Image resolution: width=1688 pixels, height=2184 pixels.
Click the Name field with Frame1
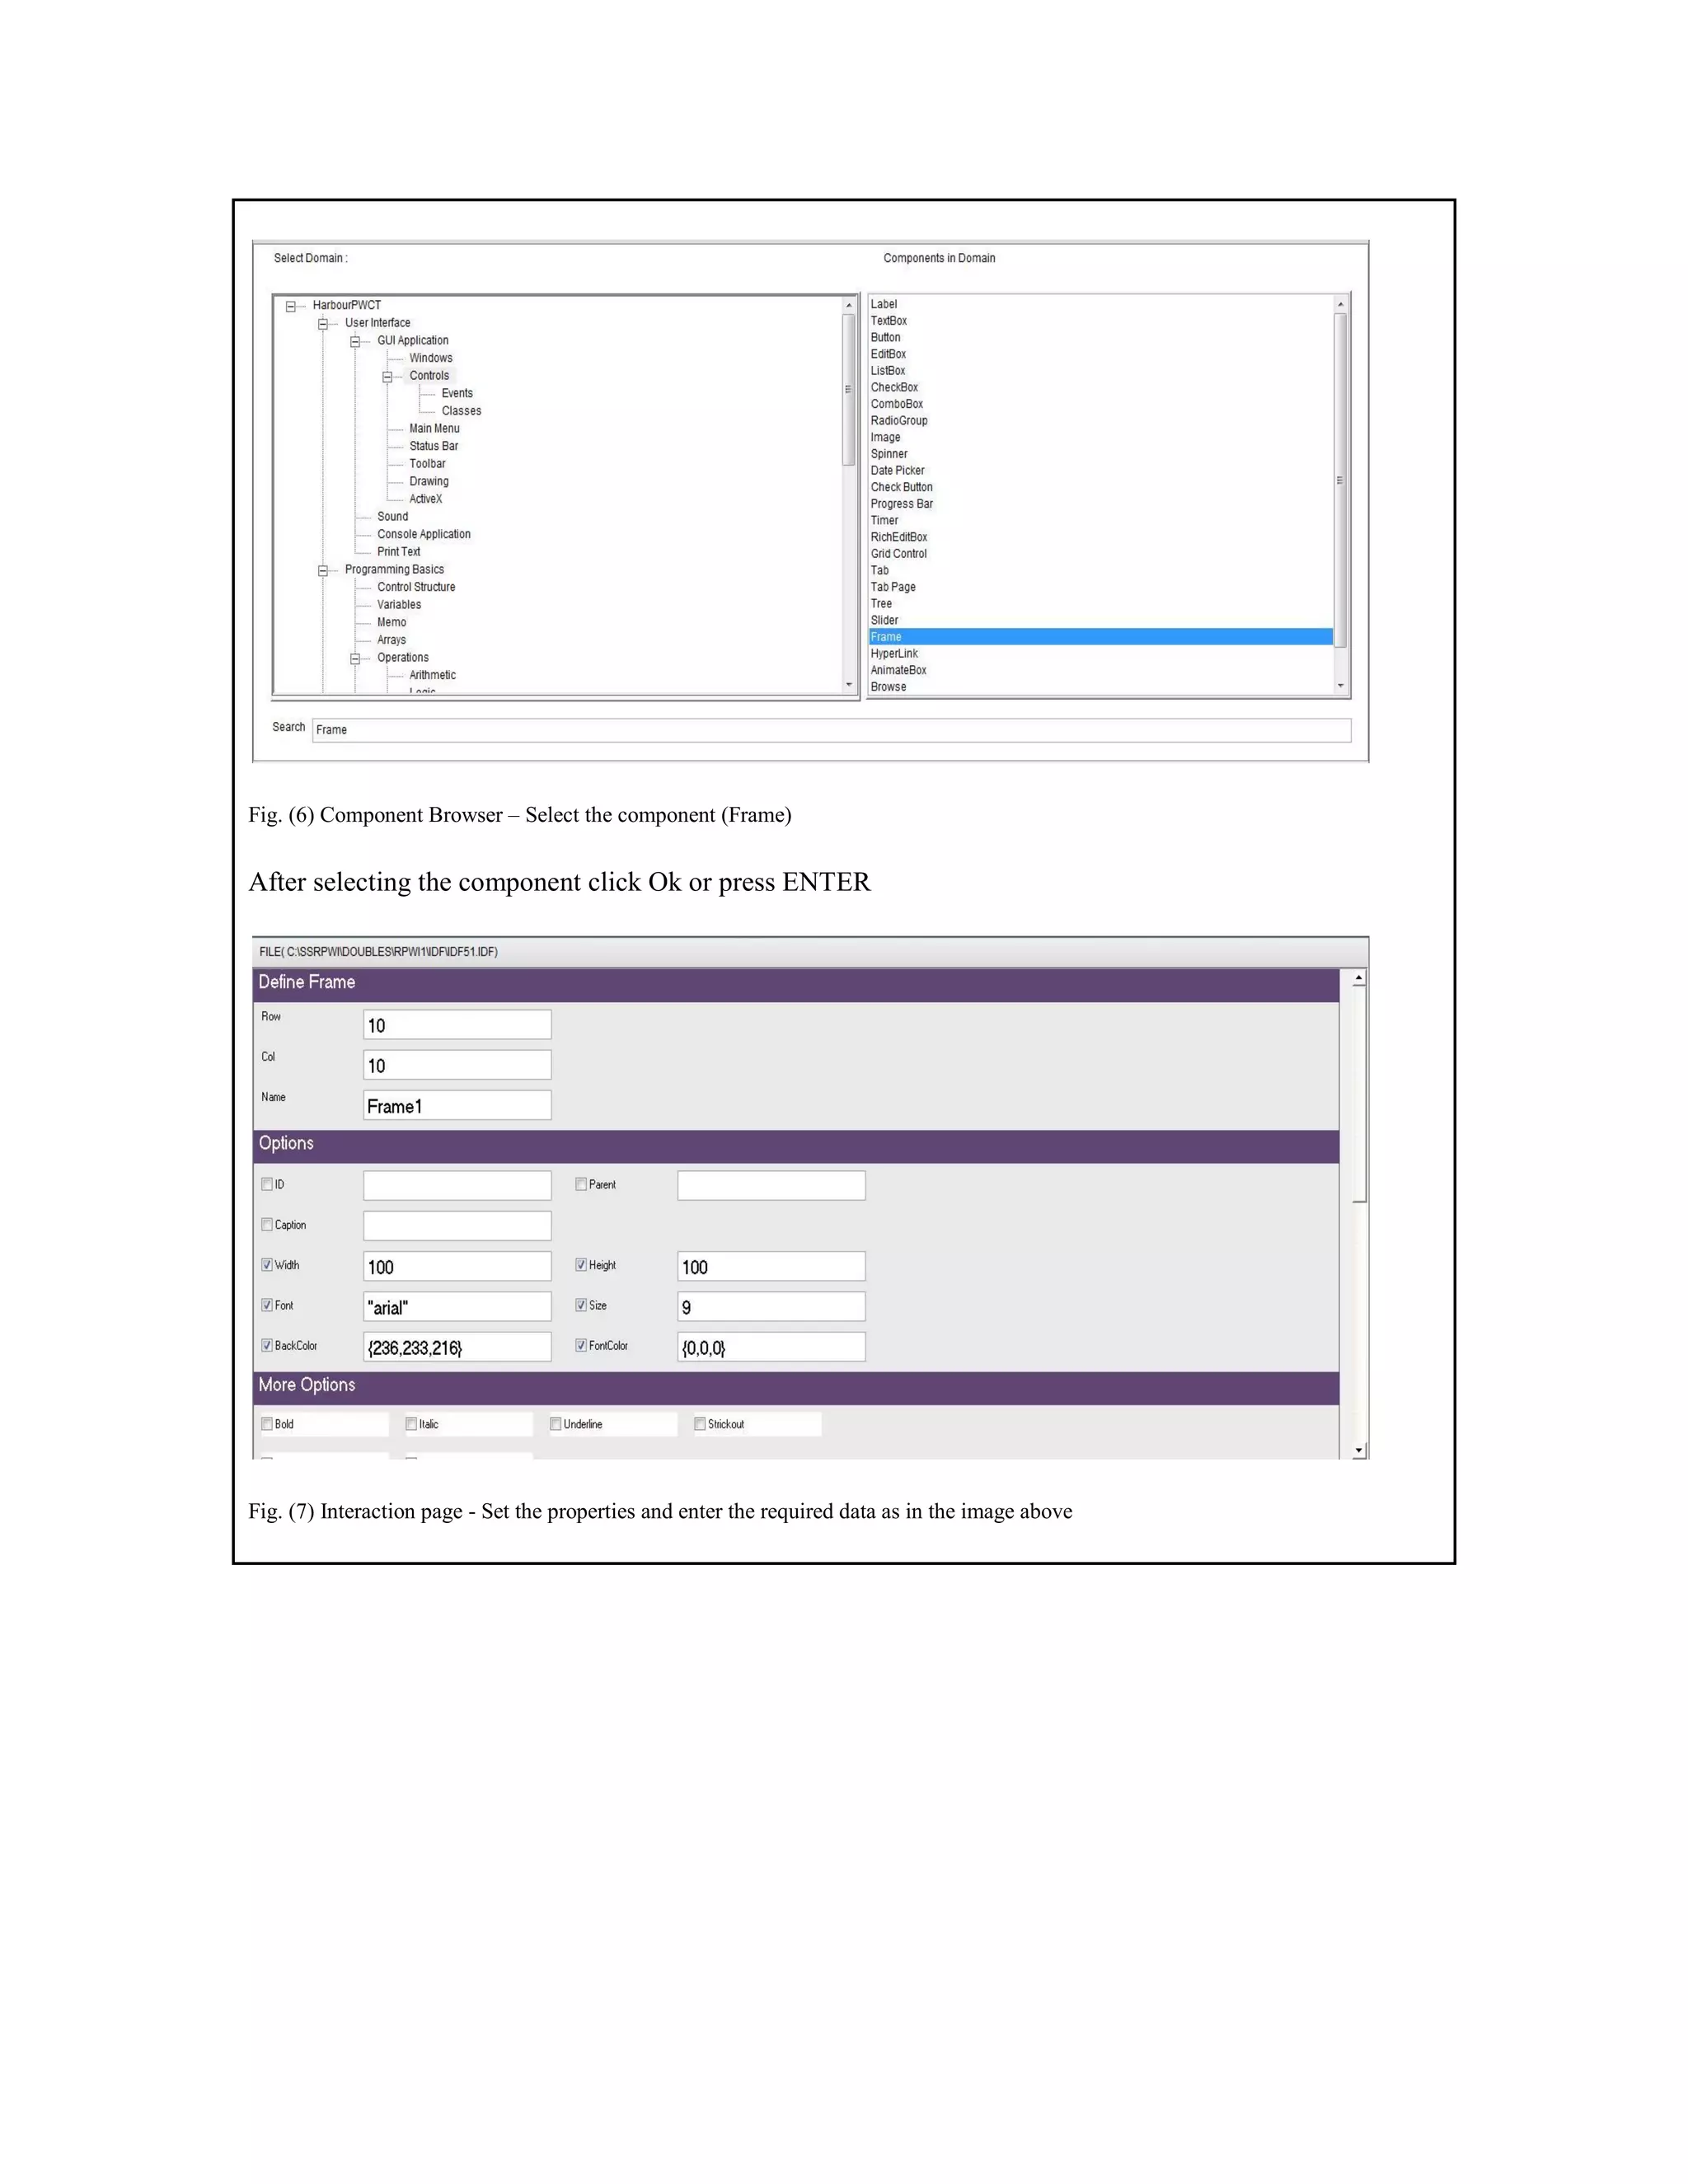point(457,1105)
